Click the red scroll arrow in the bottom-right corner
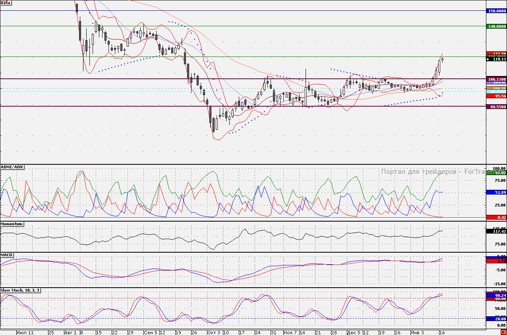Viewport: 507px width, 335px height. (503, 332)
